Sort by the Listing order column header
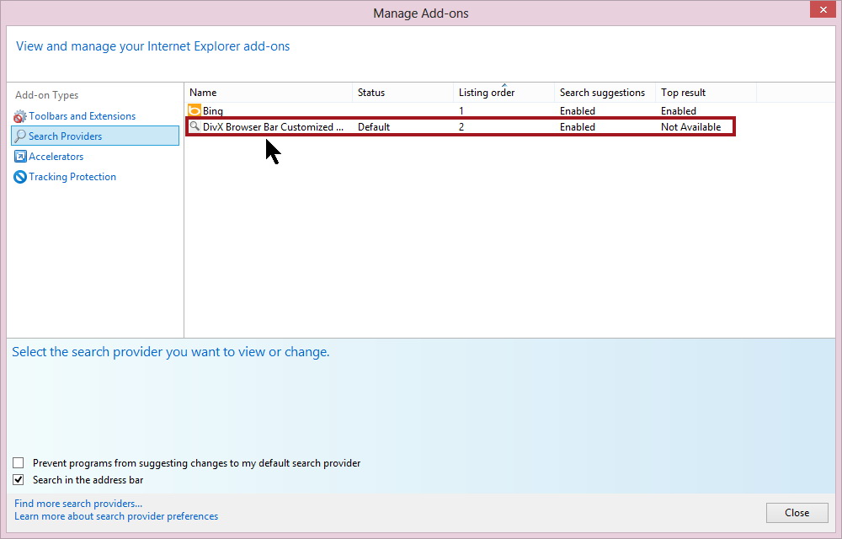The height and width of the screenshot is (539, 842). pos(504,93)
